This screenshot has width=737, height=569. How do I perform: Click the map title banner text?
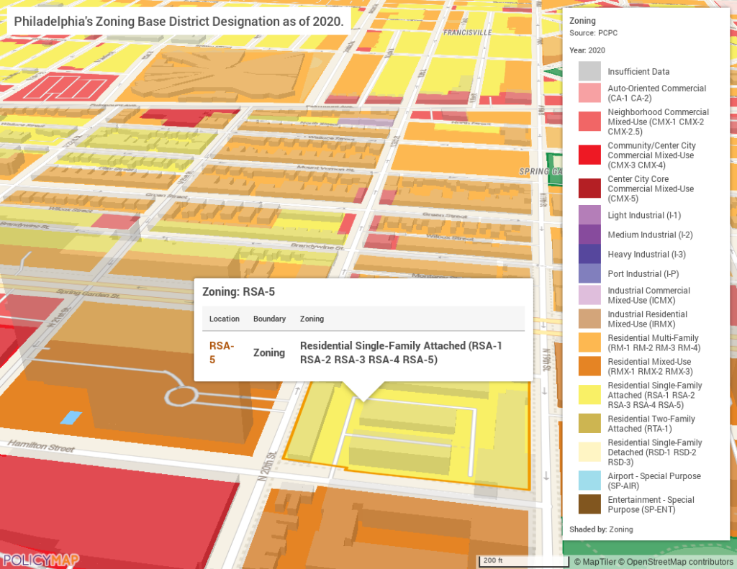point(178,21)
